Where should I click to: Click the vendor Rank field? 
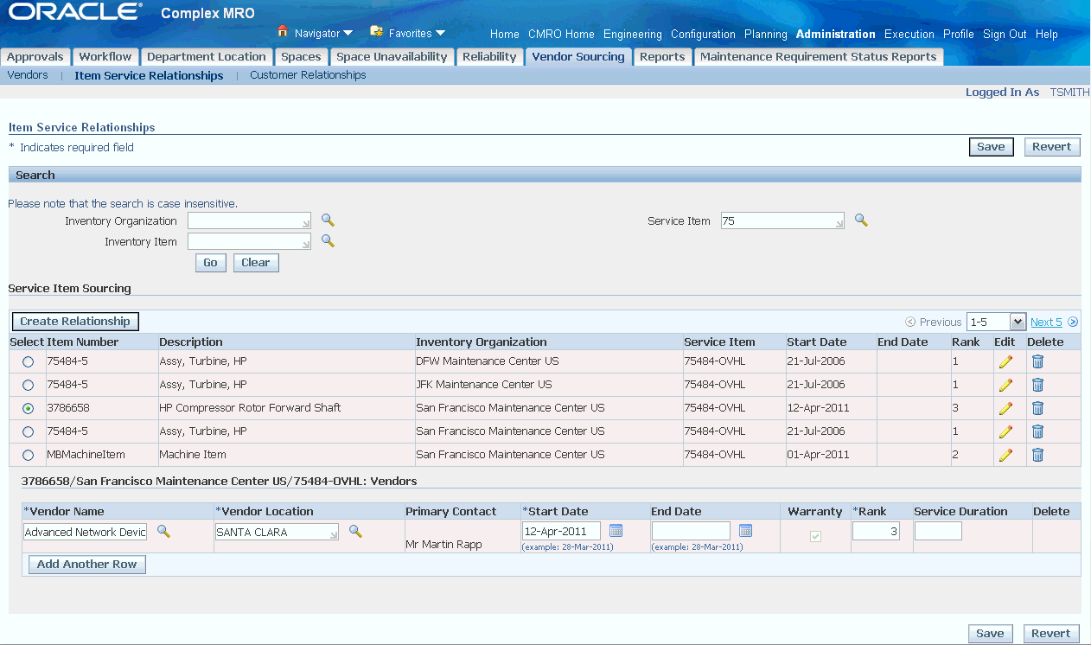(876, 531)
